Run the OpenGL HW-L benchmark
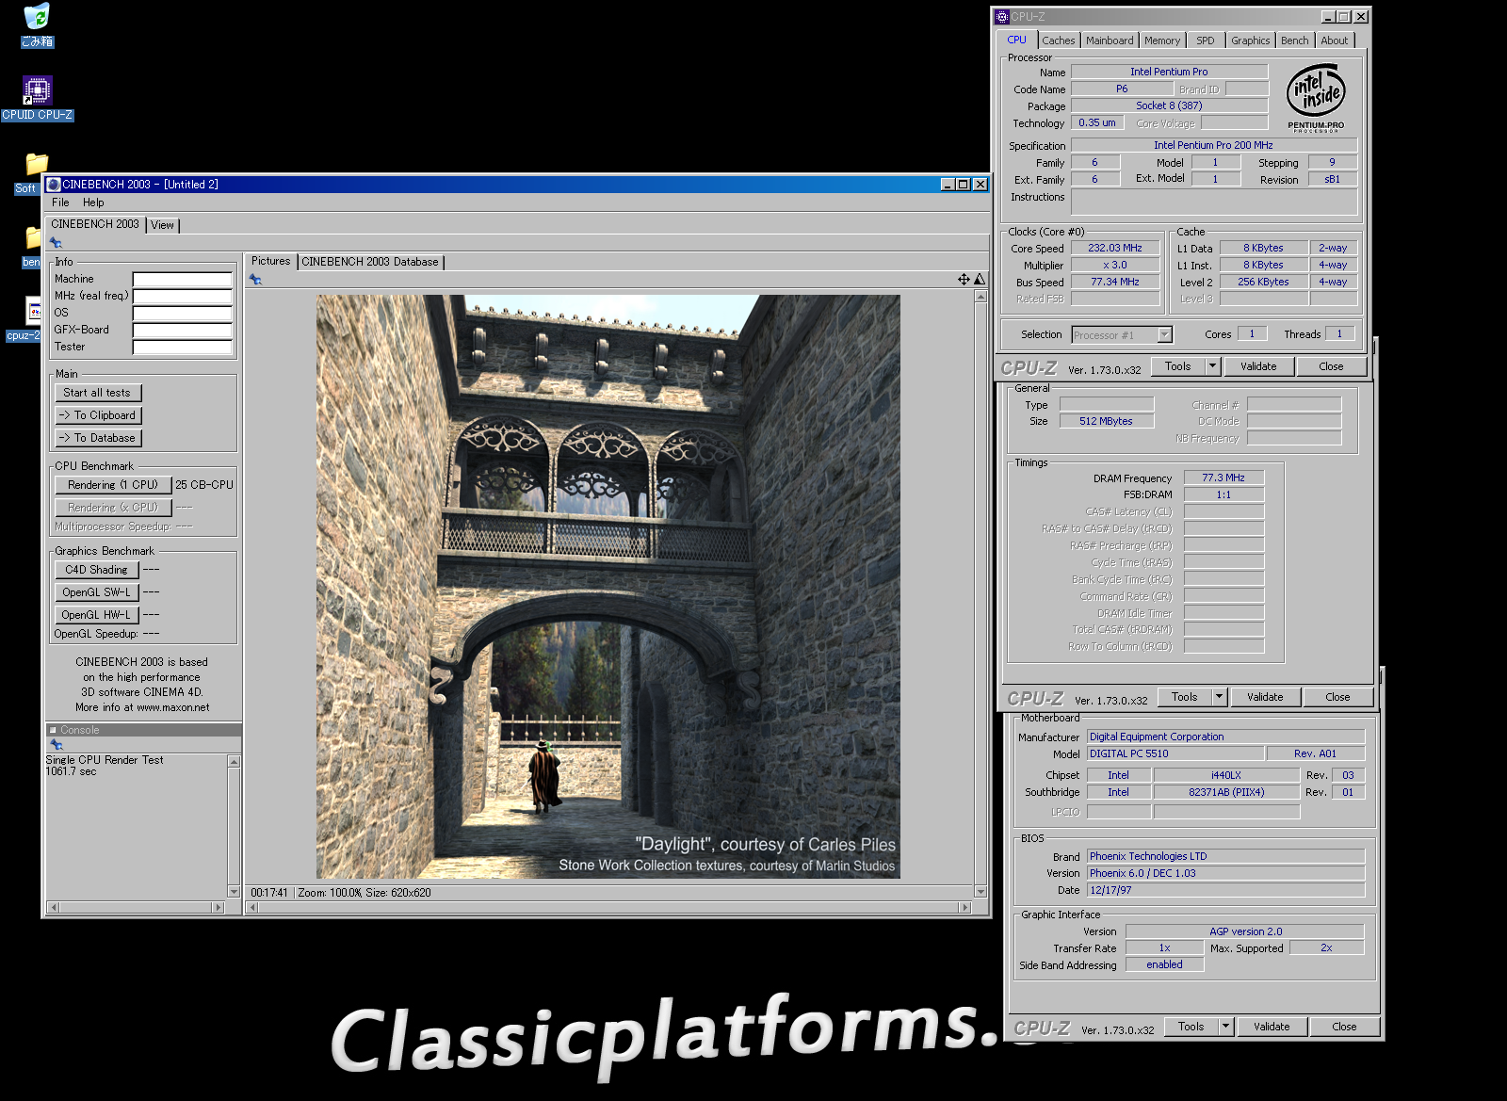This screenshot has width=1507, height=1101. (96, 615)
